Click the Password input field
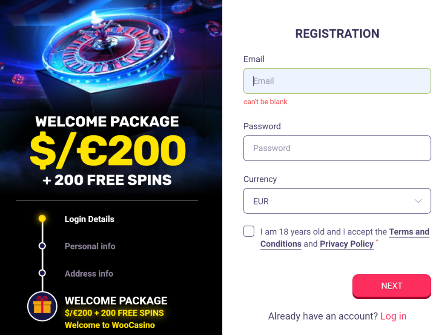 click(x=337, y=148)
